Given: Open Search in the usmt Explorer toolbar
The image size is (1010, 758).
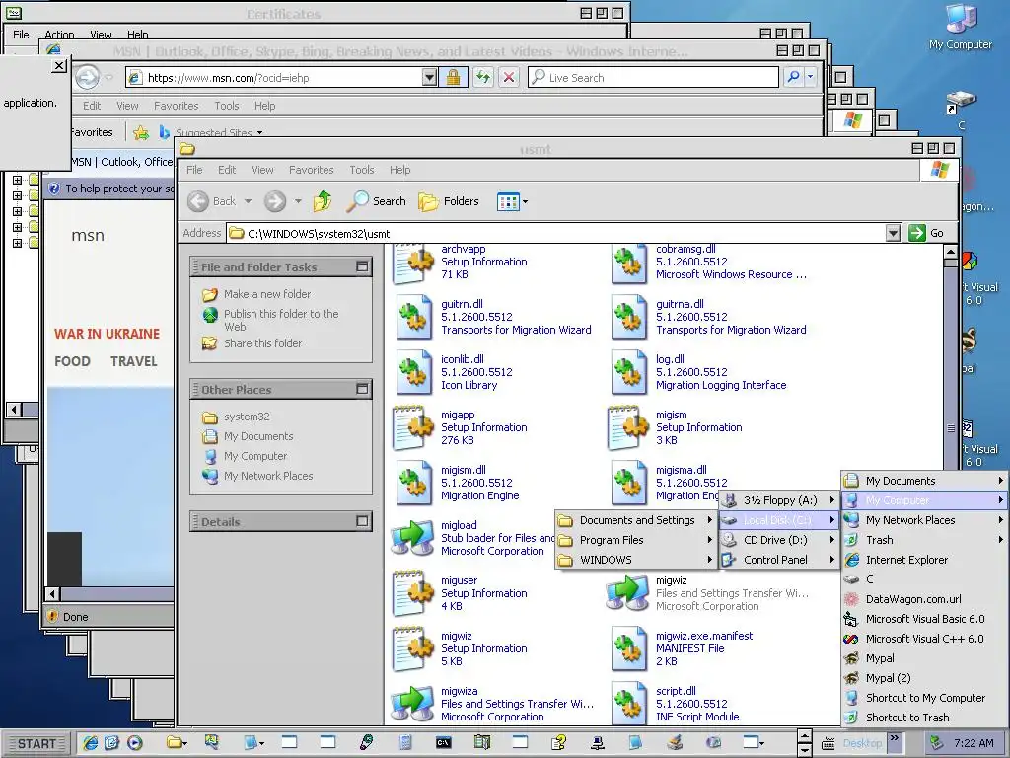Looking at the screenshot, I should tap(376, 201).
